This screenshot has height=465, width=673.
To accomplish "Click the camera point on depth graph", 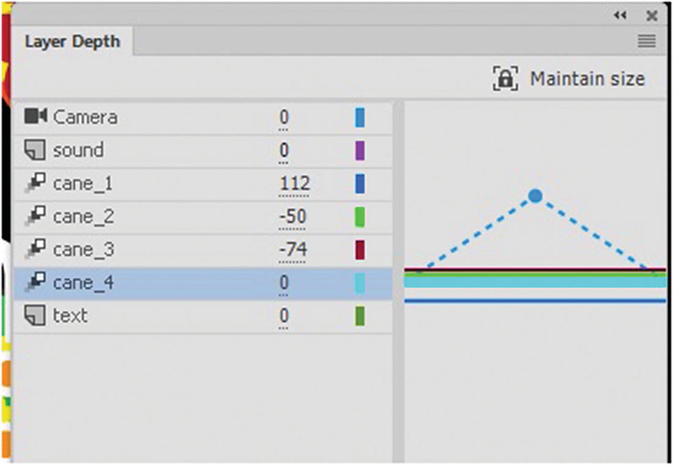I will pos(535,196).
